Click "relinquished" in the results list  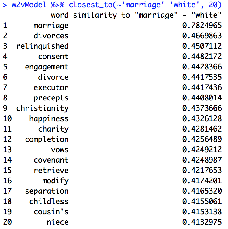click(x=42, y=46)
